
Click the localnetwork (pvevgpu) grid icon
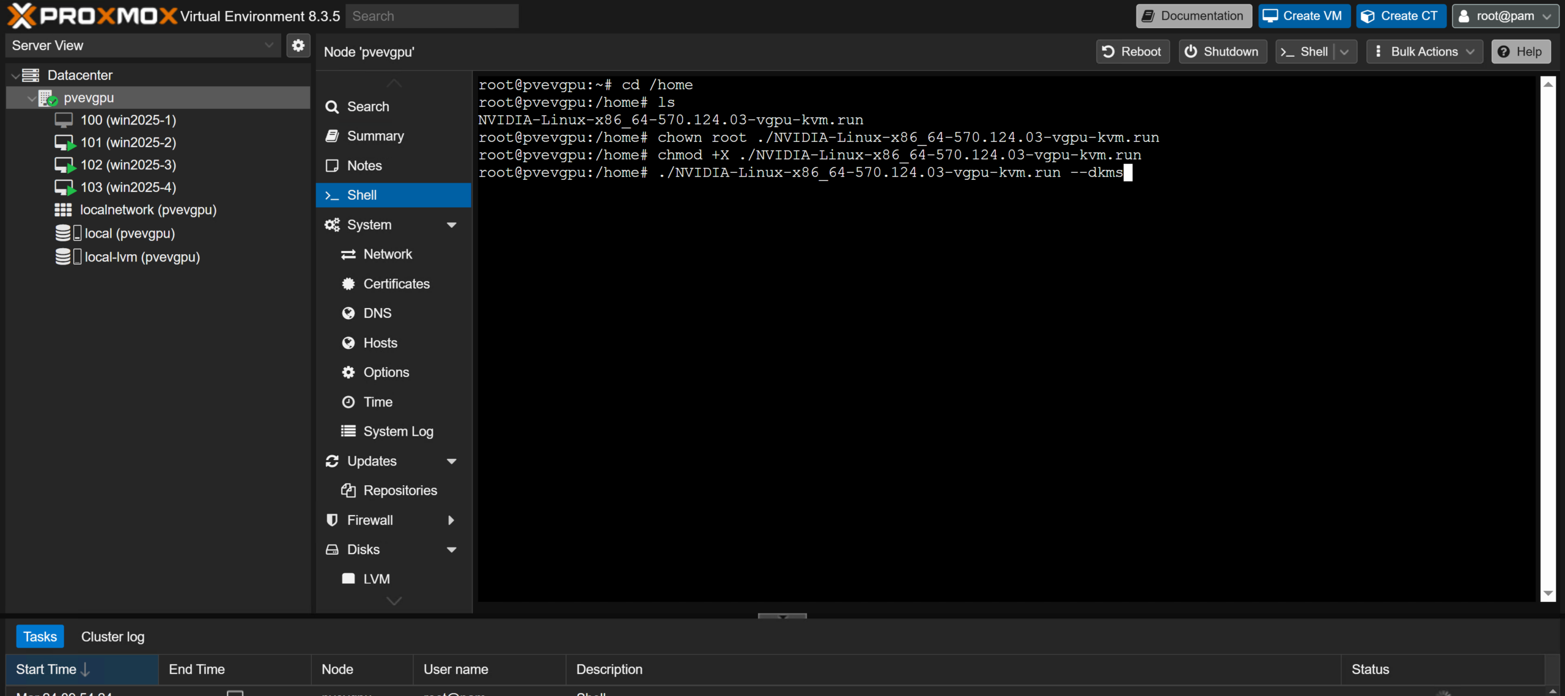[63, 210]
